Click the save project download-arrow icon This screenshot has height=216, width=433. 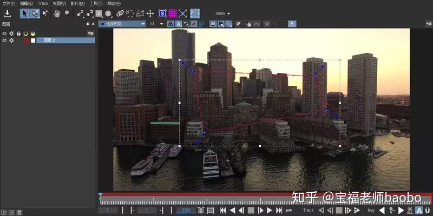pyautogui.click(x=7, y=13)
